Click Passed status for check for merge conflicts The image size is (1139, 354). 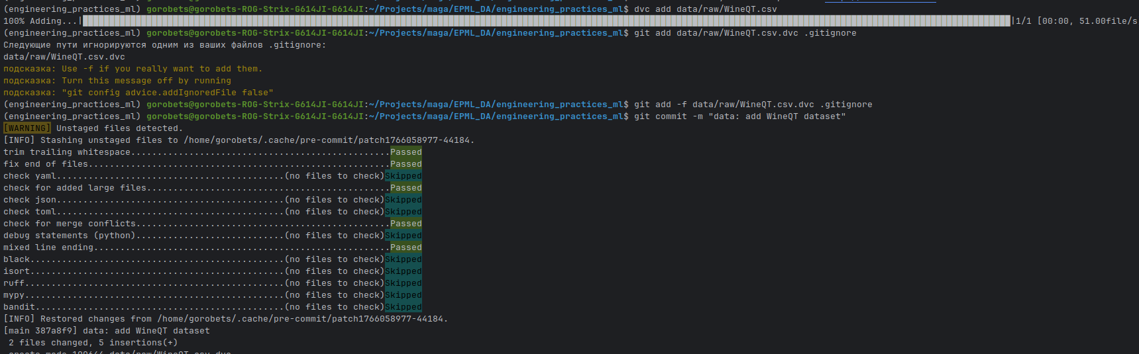click(406, 224)
